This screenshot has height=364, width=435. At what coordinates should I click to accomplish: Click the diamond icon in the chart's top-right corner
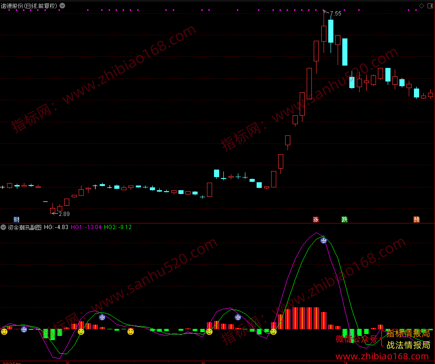421,6
